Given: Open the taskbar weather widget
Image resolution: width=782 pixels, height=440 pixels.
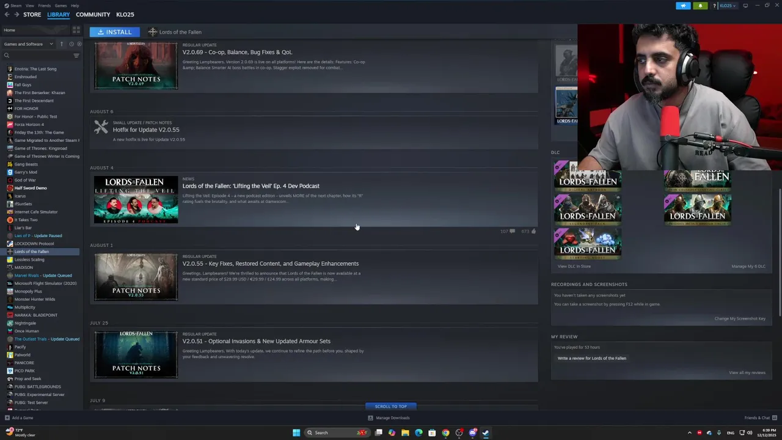Looking at the screenshot, I should point(21,433).
